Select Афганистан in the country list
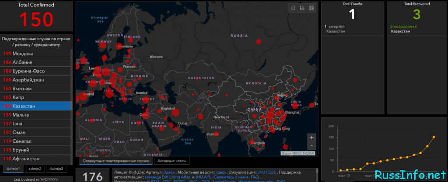448x182 pixels. coord(35,158)
